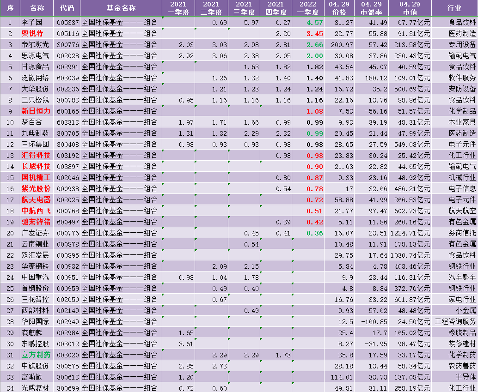The image size is (478, 392).
Task: Click the 2022 一季度 column header
Action: point(308,8)
